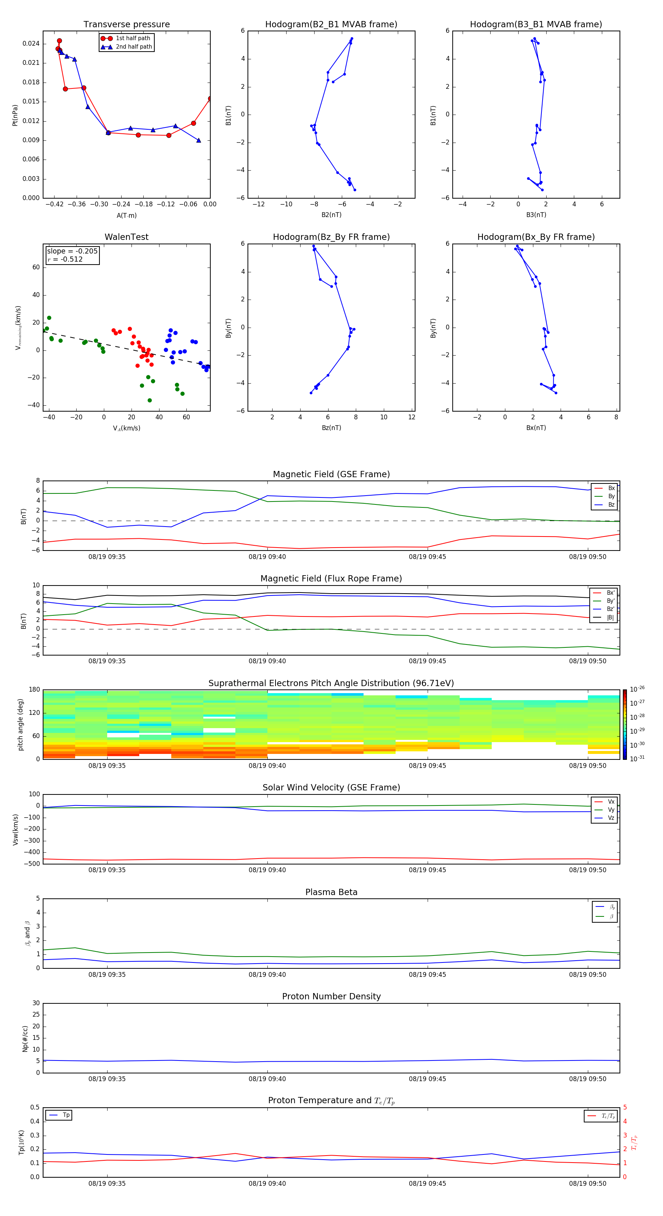This screenshot has height=1216, width=663.
Task: Click the 'slope = -0.205' annotation
Action: (72, 251)
